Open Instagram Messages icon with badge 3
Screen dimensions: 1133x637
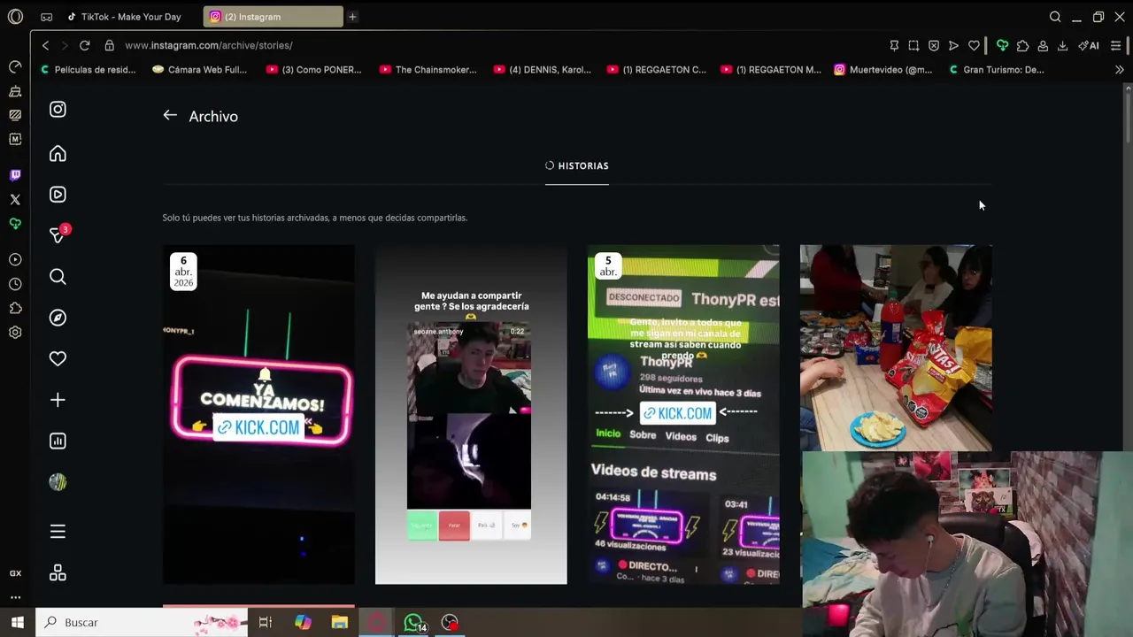[x=58, y=234]
